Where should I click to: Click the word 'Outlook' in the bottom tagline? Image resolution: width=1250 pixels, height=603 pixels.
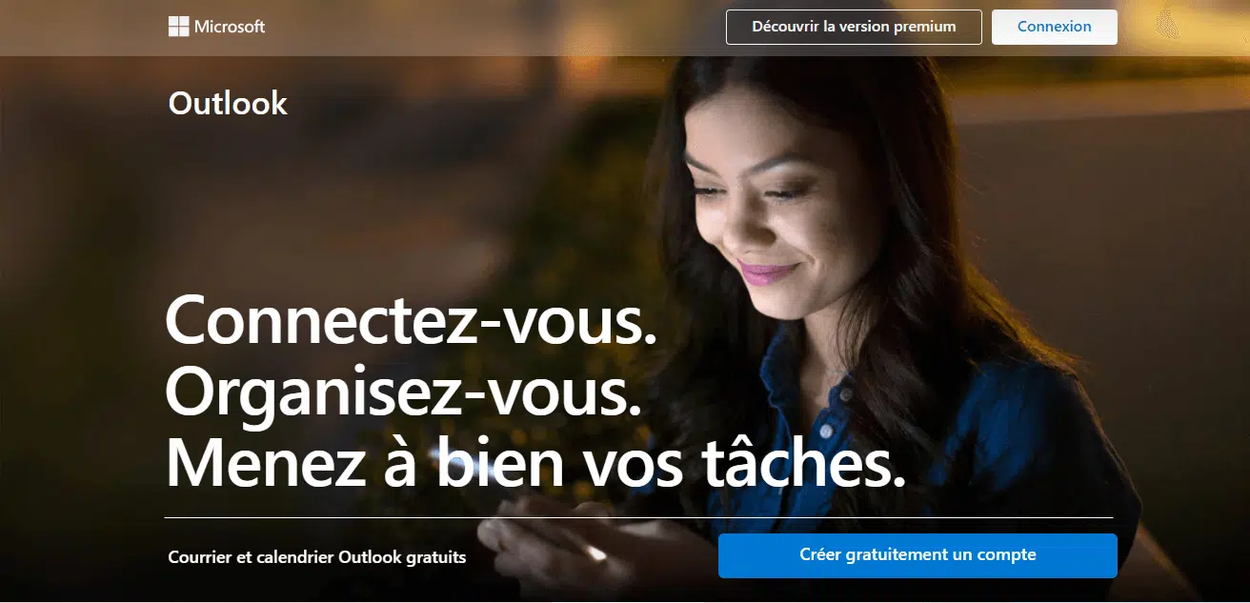point(369,557)
